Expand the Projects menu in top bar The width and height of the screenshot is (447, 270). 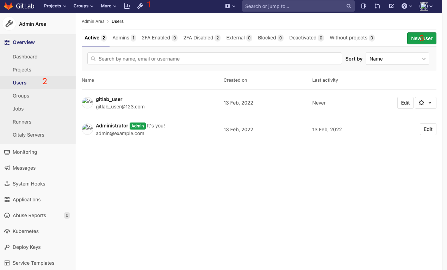(55, 6)
